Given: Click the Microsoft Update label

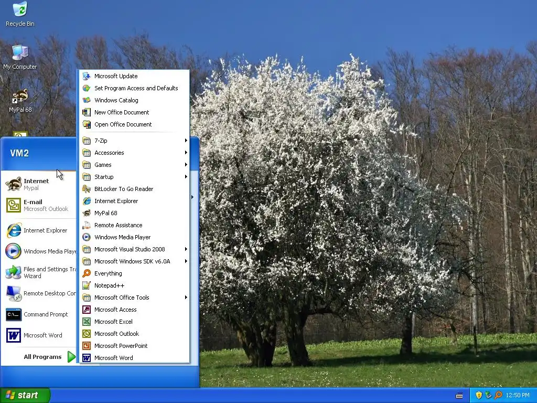Looking at the screenshot, I should 116,76.
